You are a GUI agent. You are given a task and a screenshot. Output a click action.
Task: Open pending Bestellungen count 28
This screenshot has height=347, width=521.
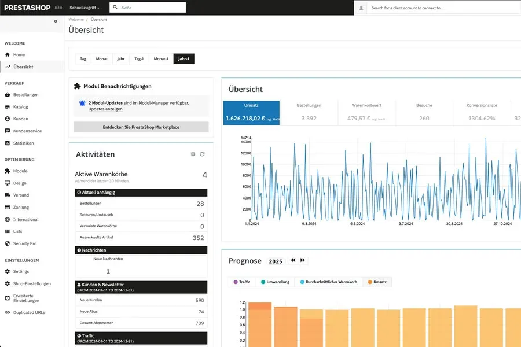200,204
